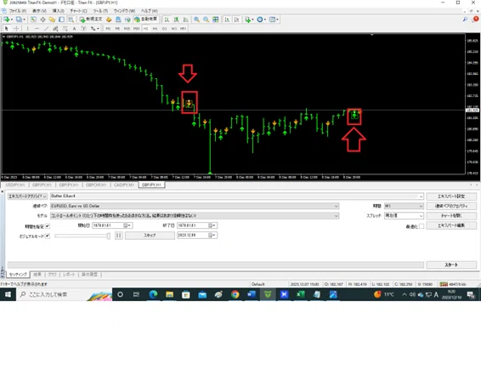Toggle the ビジュアルモード (visual mode) checkbox
Viewport: 481px width, 370px height.
(x=48, y=236)
